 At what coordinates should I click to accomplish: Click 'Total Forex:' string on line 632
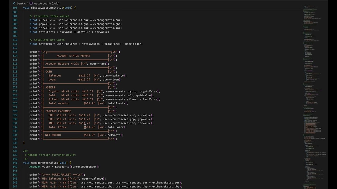point(58,127)
